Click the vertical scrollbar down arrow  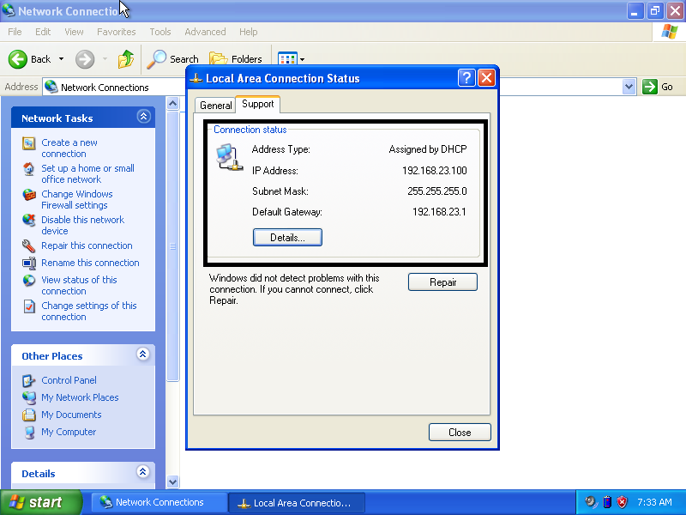[173, 482]
